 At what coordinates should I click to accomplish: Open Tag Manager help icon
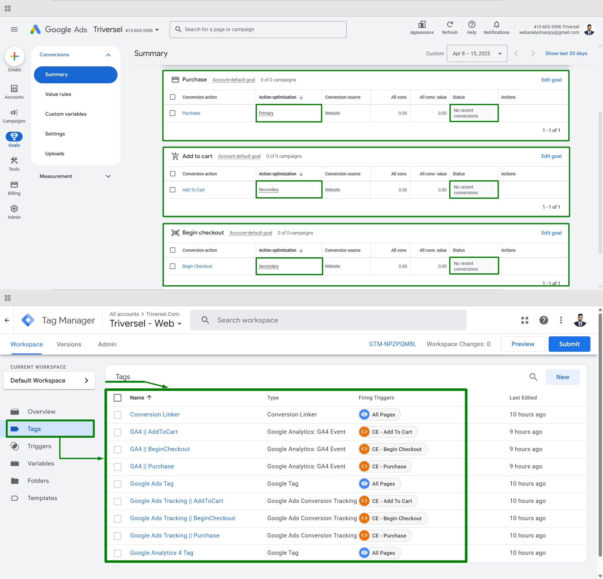pos(543,320)
